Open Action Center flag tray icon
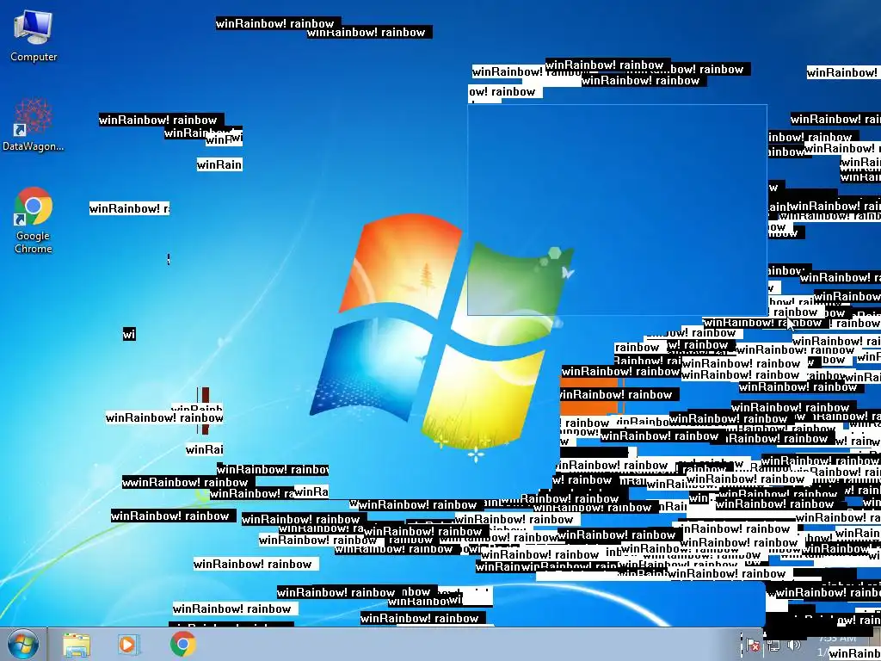881x661 pixels. (x=751, y=646)
